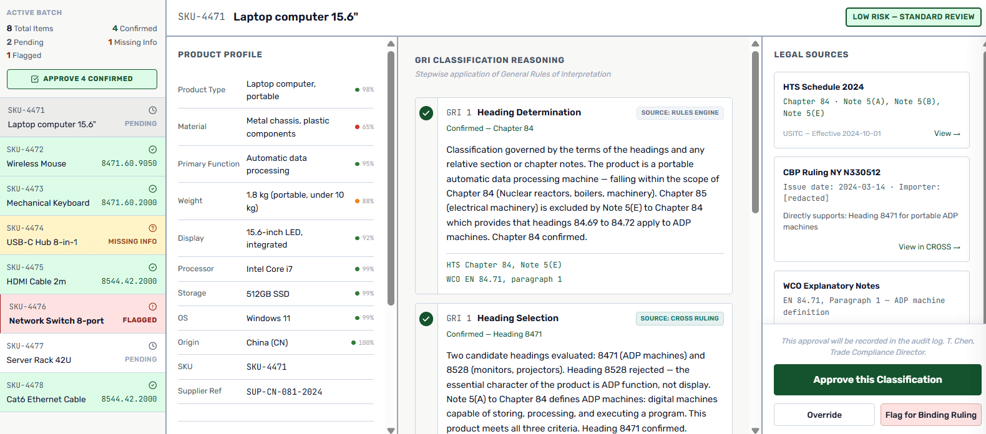This screenshot has height=434, width=986.
Task: Click GRI reasoning scrollbar thumb
Action: 755,132
